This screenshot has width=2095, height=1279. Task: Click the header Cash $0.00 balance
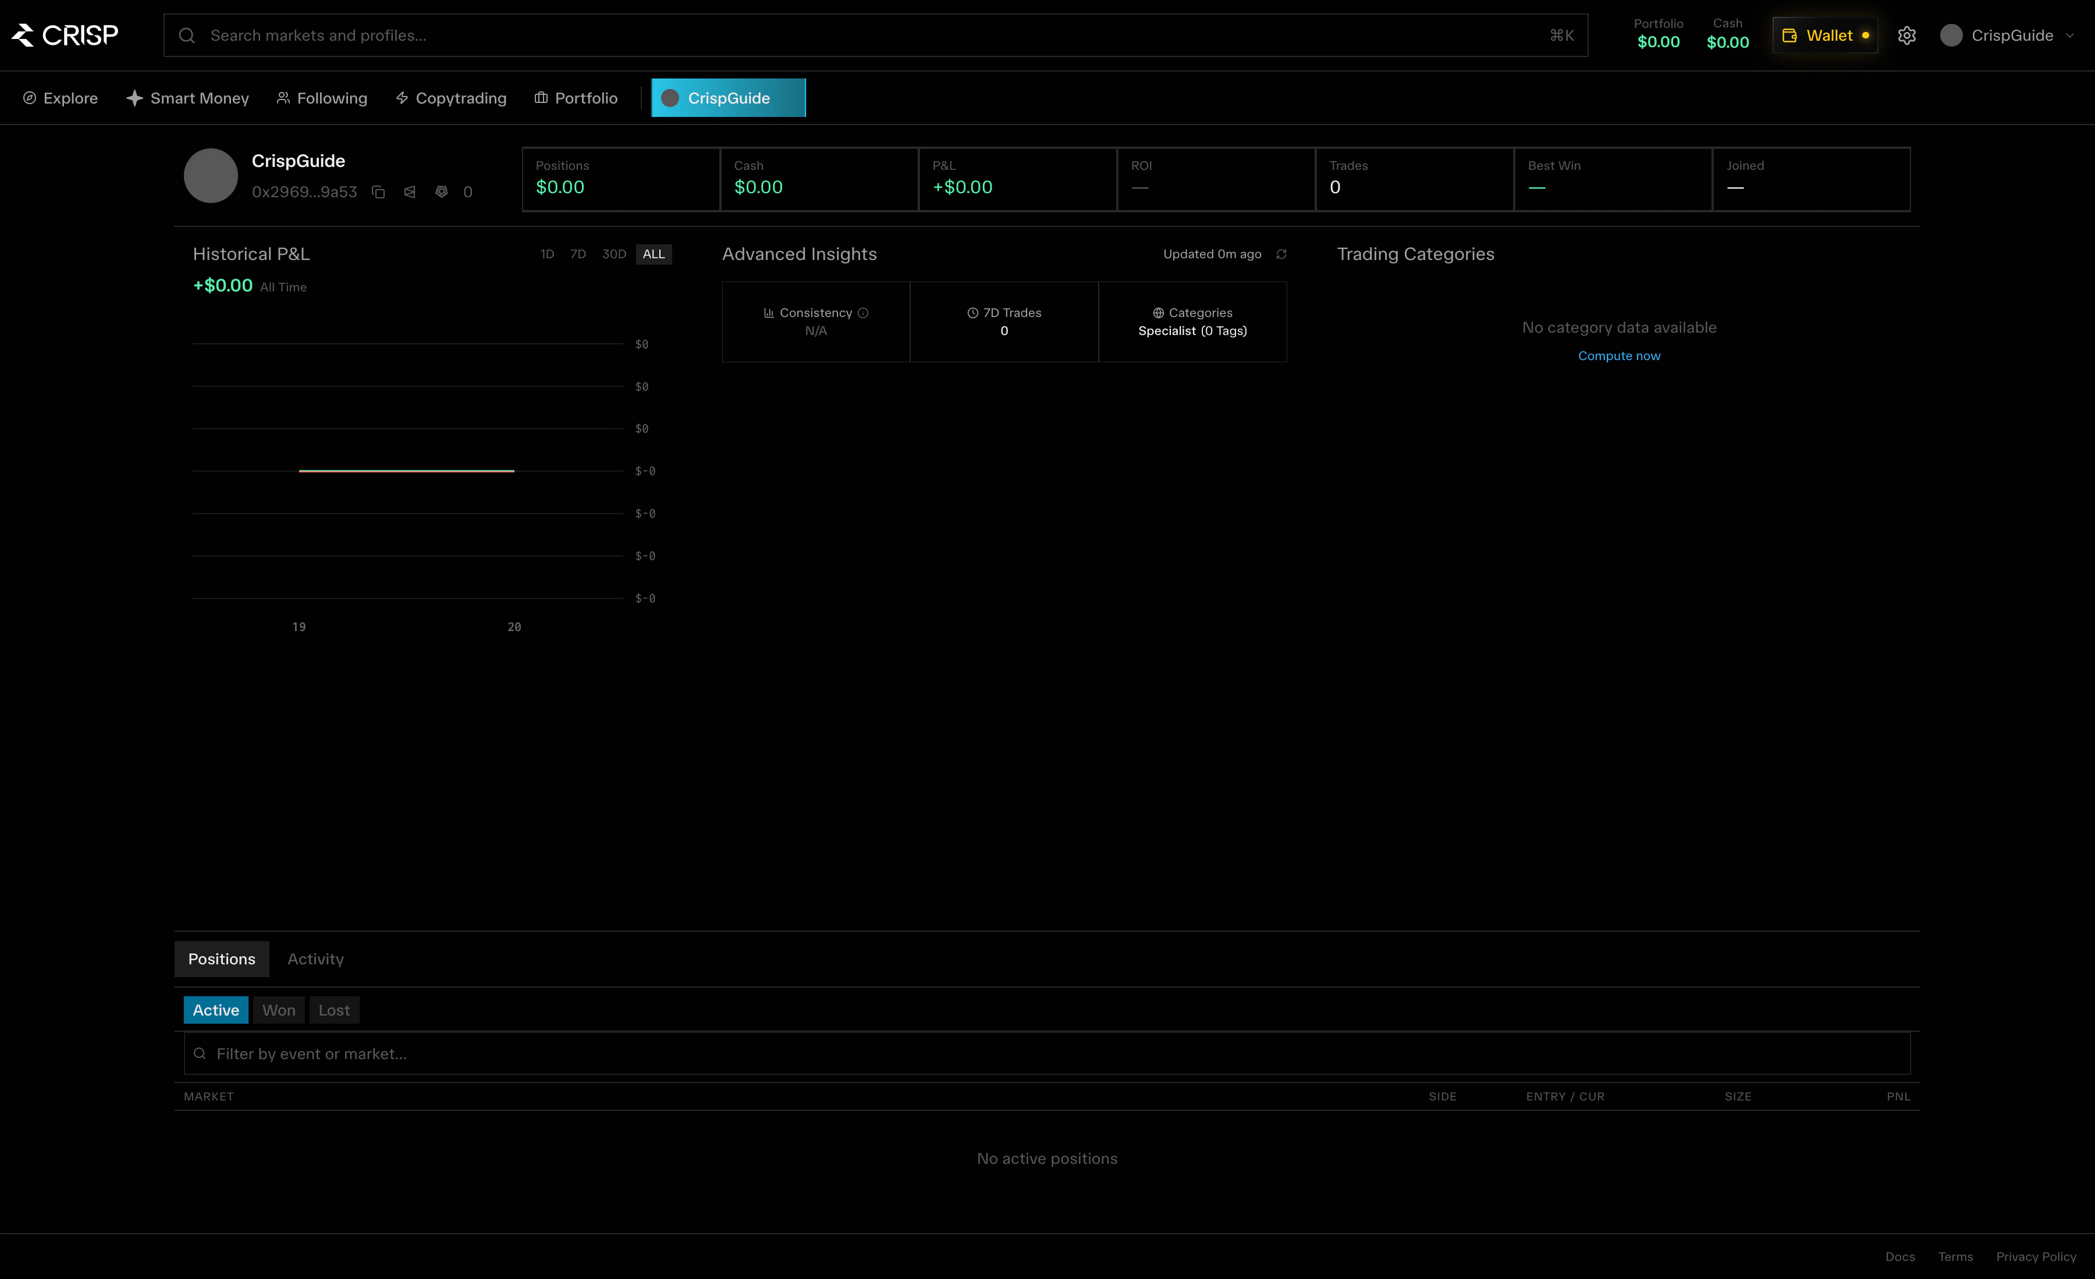tap(1728, 34)
